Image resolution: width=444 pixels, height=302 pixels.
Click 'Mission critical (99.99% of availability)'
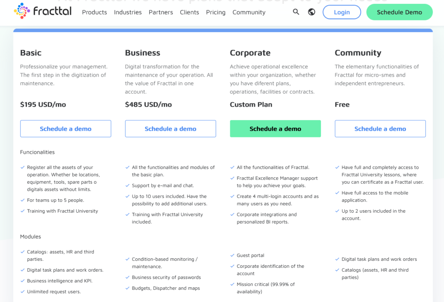click(266, 288)
